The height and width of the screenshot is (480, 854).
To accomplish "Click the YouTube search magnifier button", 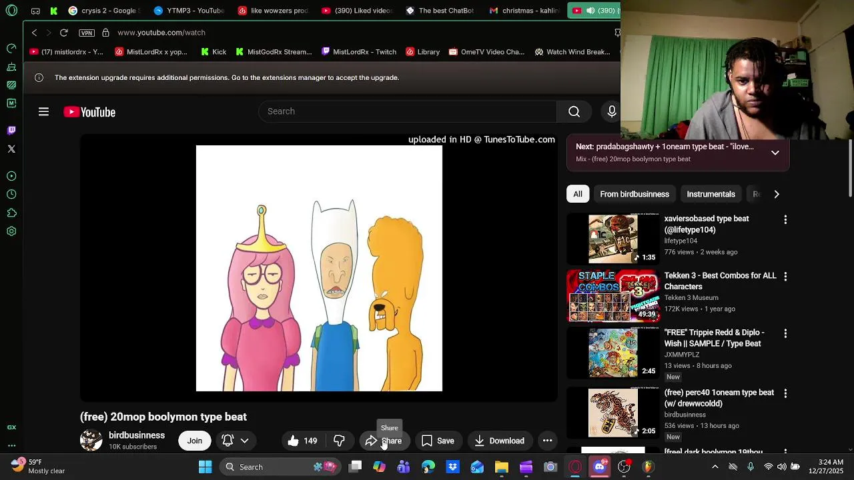I will 574,111.
